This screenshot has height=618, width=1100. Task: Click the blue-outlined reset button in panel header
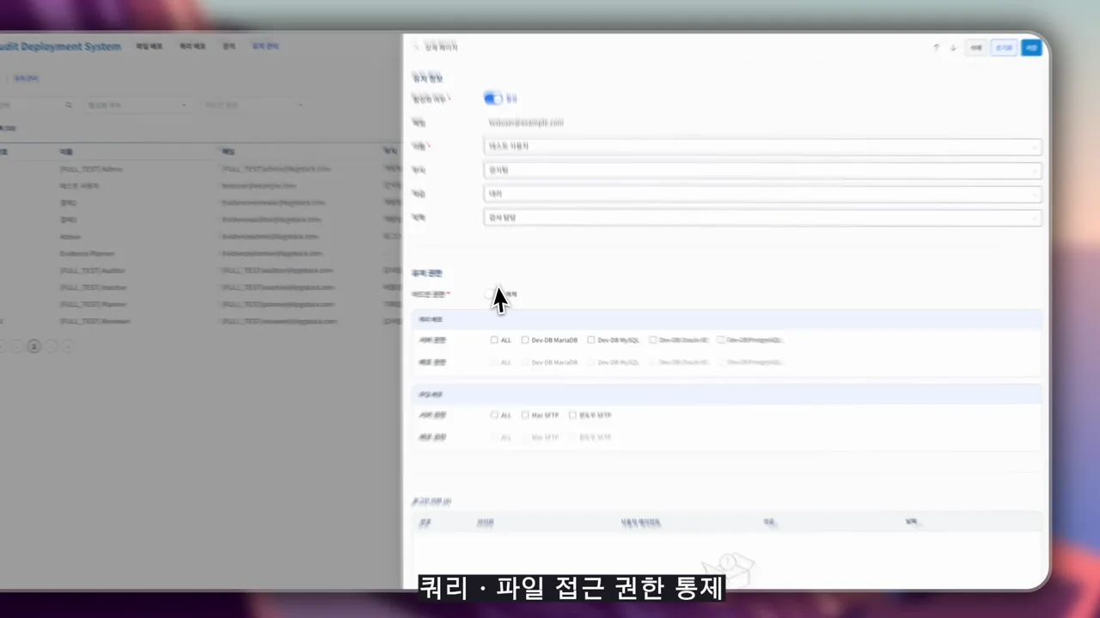(x=1003, y=48)
